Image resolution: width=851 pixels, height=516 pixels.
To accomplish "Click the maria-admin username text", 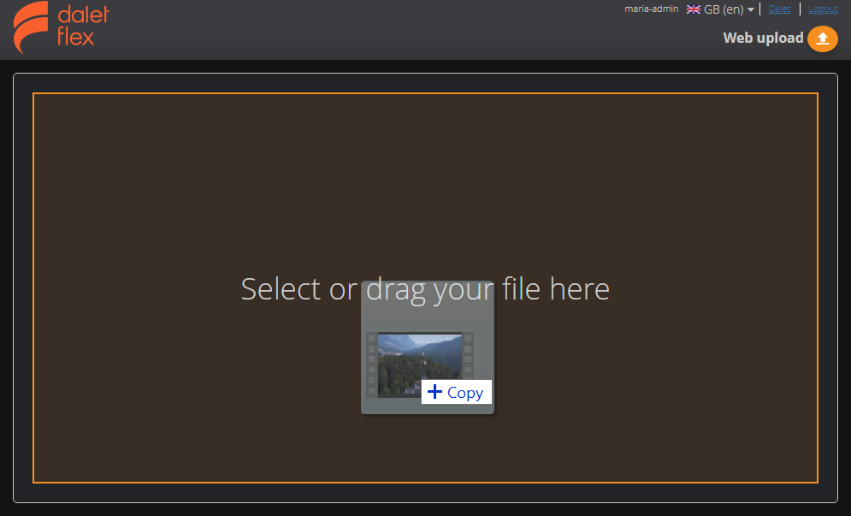I will pos(651,9).
